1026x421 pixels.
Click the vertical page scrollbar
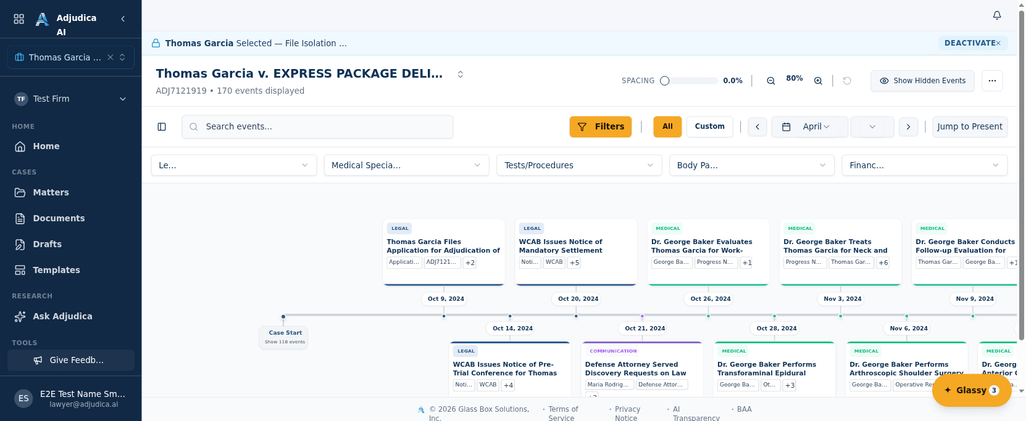click(1021, 175)
